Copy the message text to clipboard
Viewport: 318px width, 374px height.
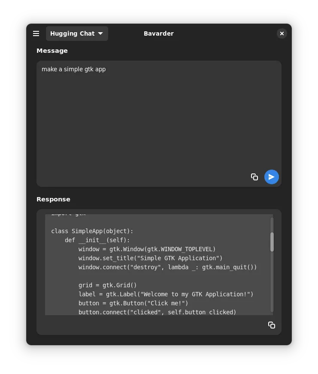(254, 177)
